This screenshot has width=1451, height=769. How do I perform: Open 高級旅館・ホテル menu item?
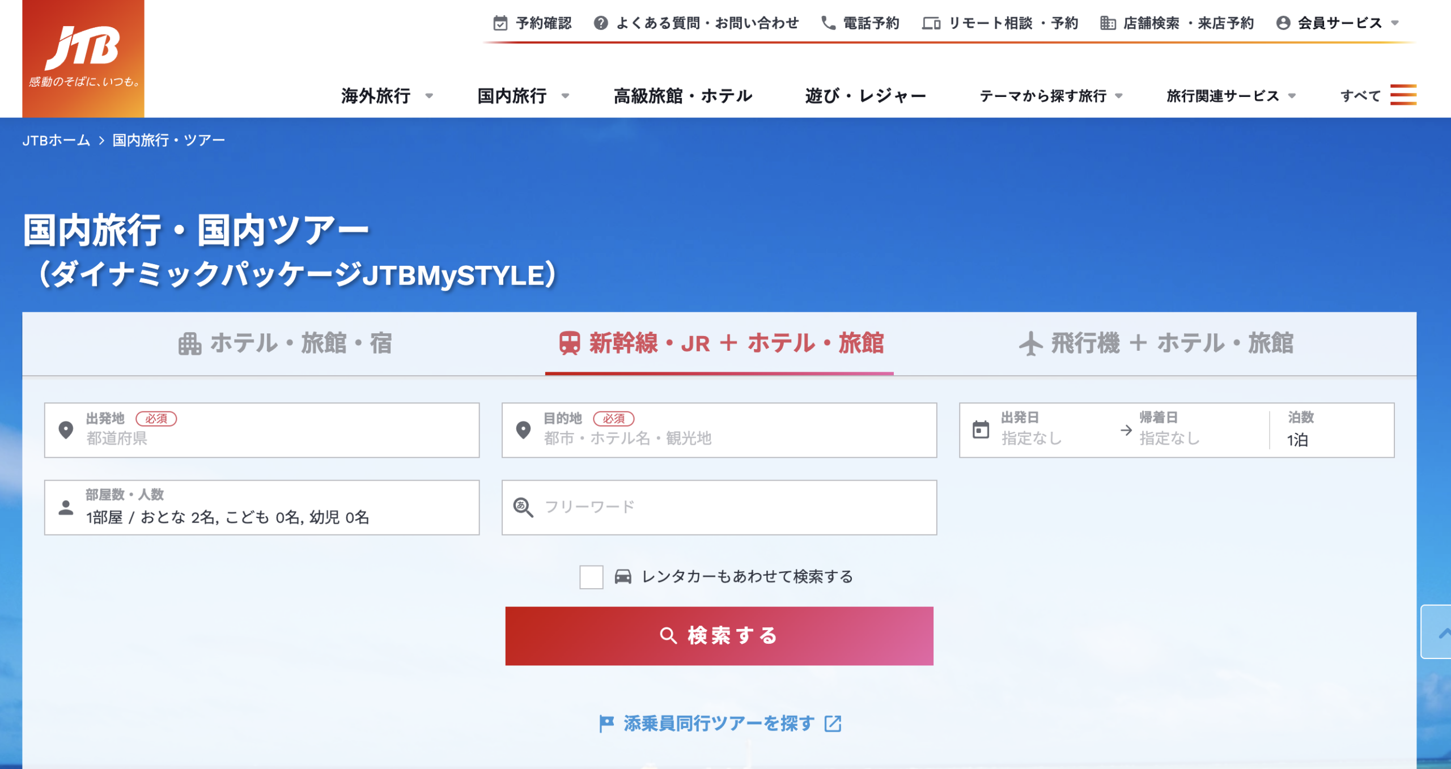(683, 96)
